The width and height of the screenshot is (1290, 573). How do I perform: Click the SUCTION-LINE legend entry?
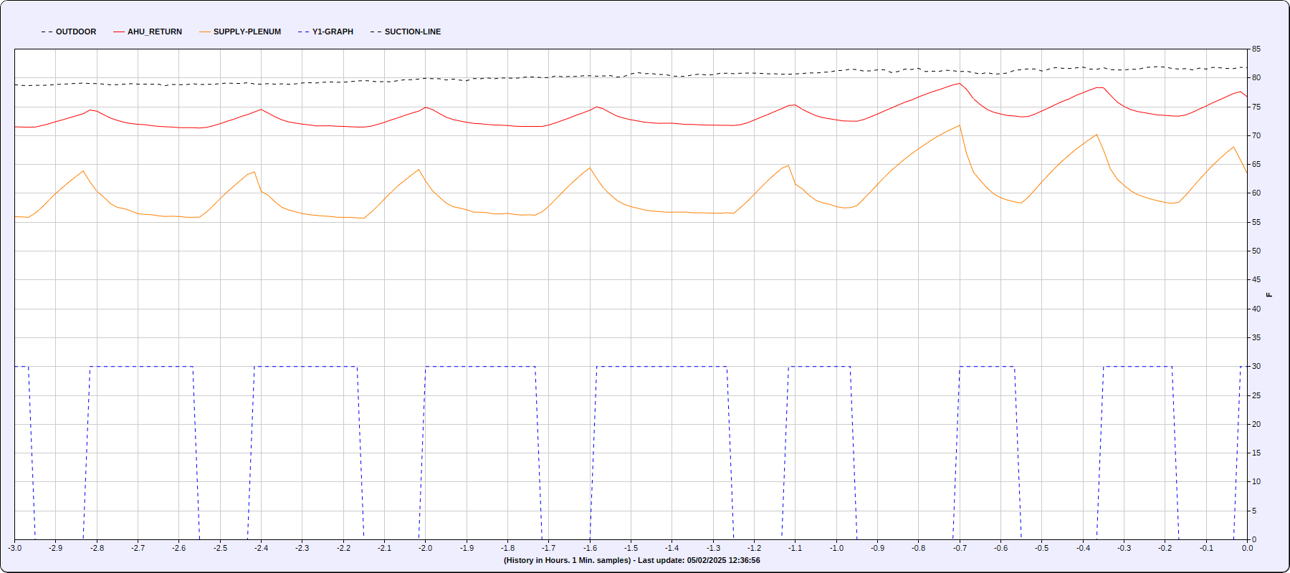point(406,32)
